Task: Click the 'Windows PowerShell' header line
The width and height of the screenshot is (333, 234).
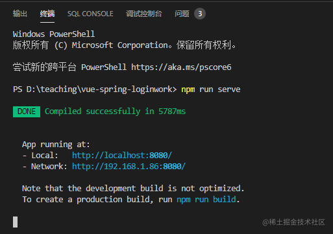Action: tap(54, 34)
